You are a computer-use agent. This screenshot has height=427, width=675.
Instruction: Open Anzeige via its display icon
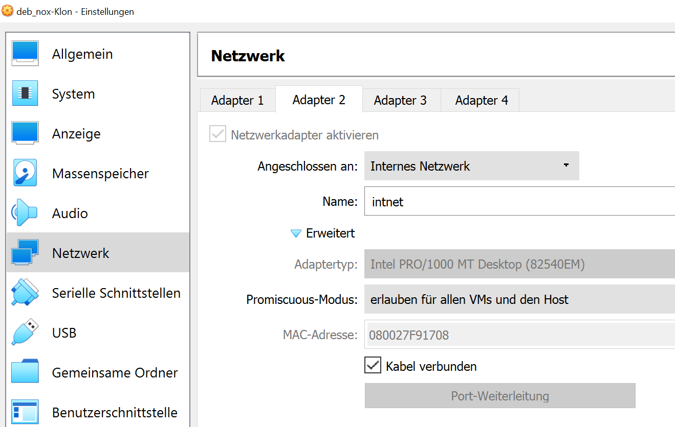click(x=25, y=133)
